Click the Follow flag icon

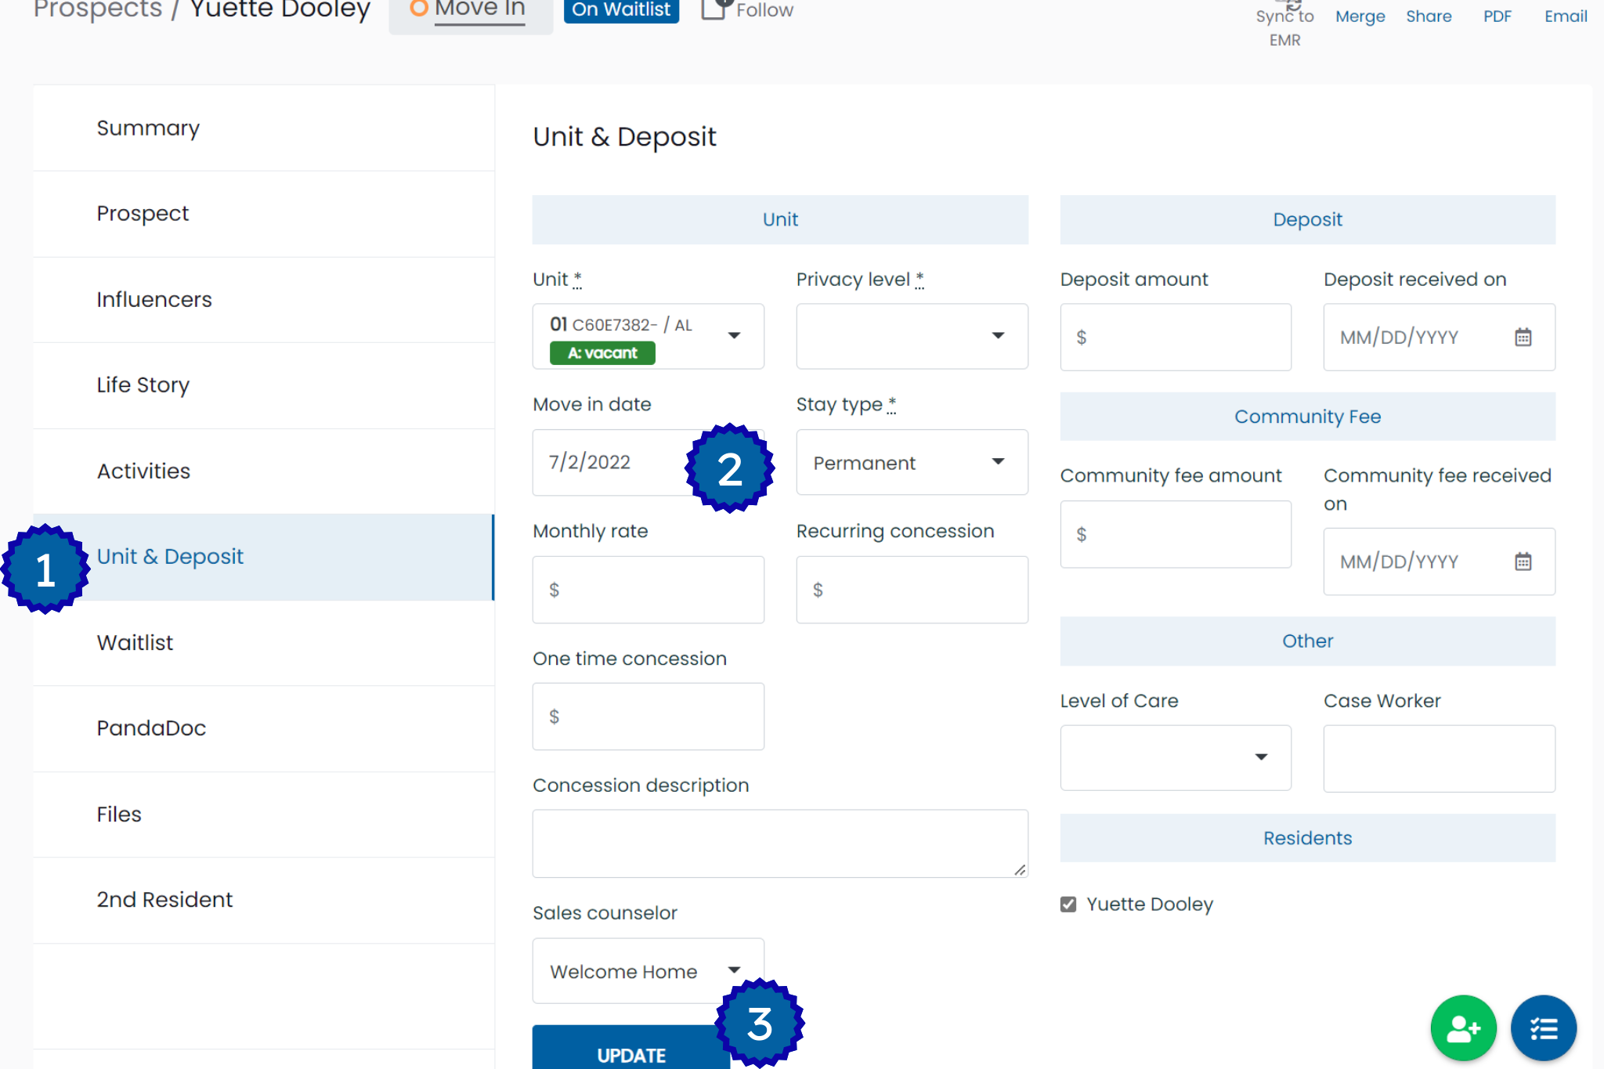pos(715,9)
